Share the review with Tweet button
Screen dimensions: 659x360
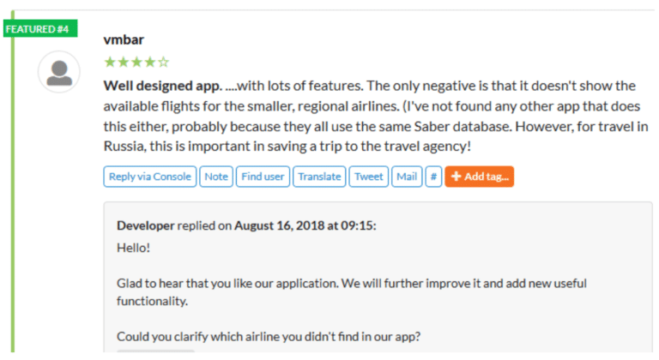[369, 177]
